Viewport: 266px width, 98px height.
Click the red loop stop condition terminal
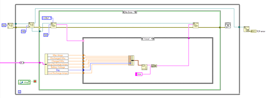[x=35, y=81]
